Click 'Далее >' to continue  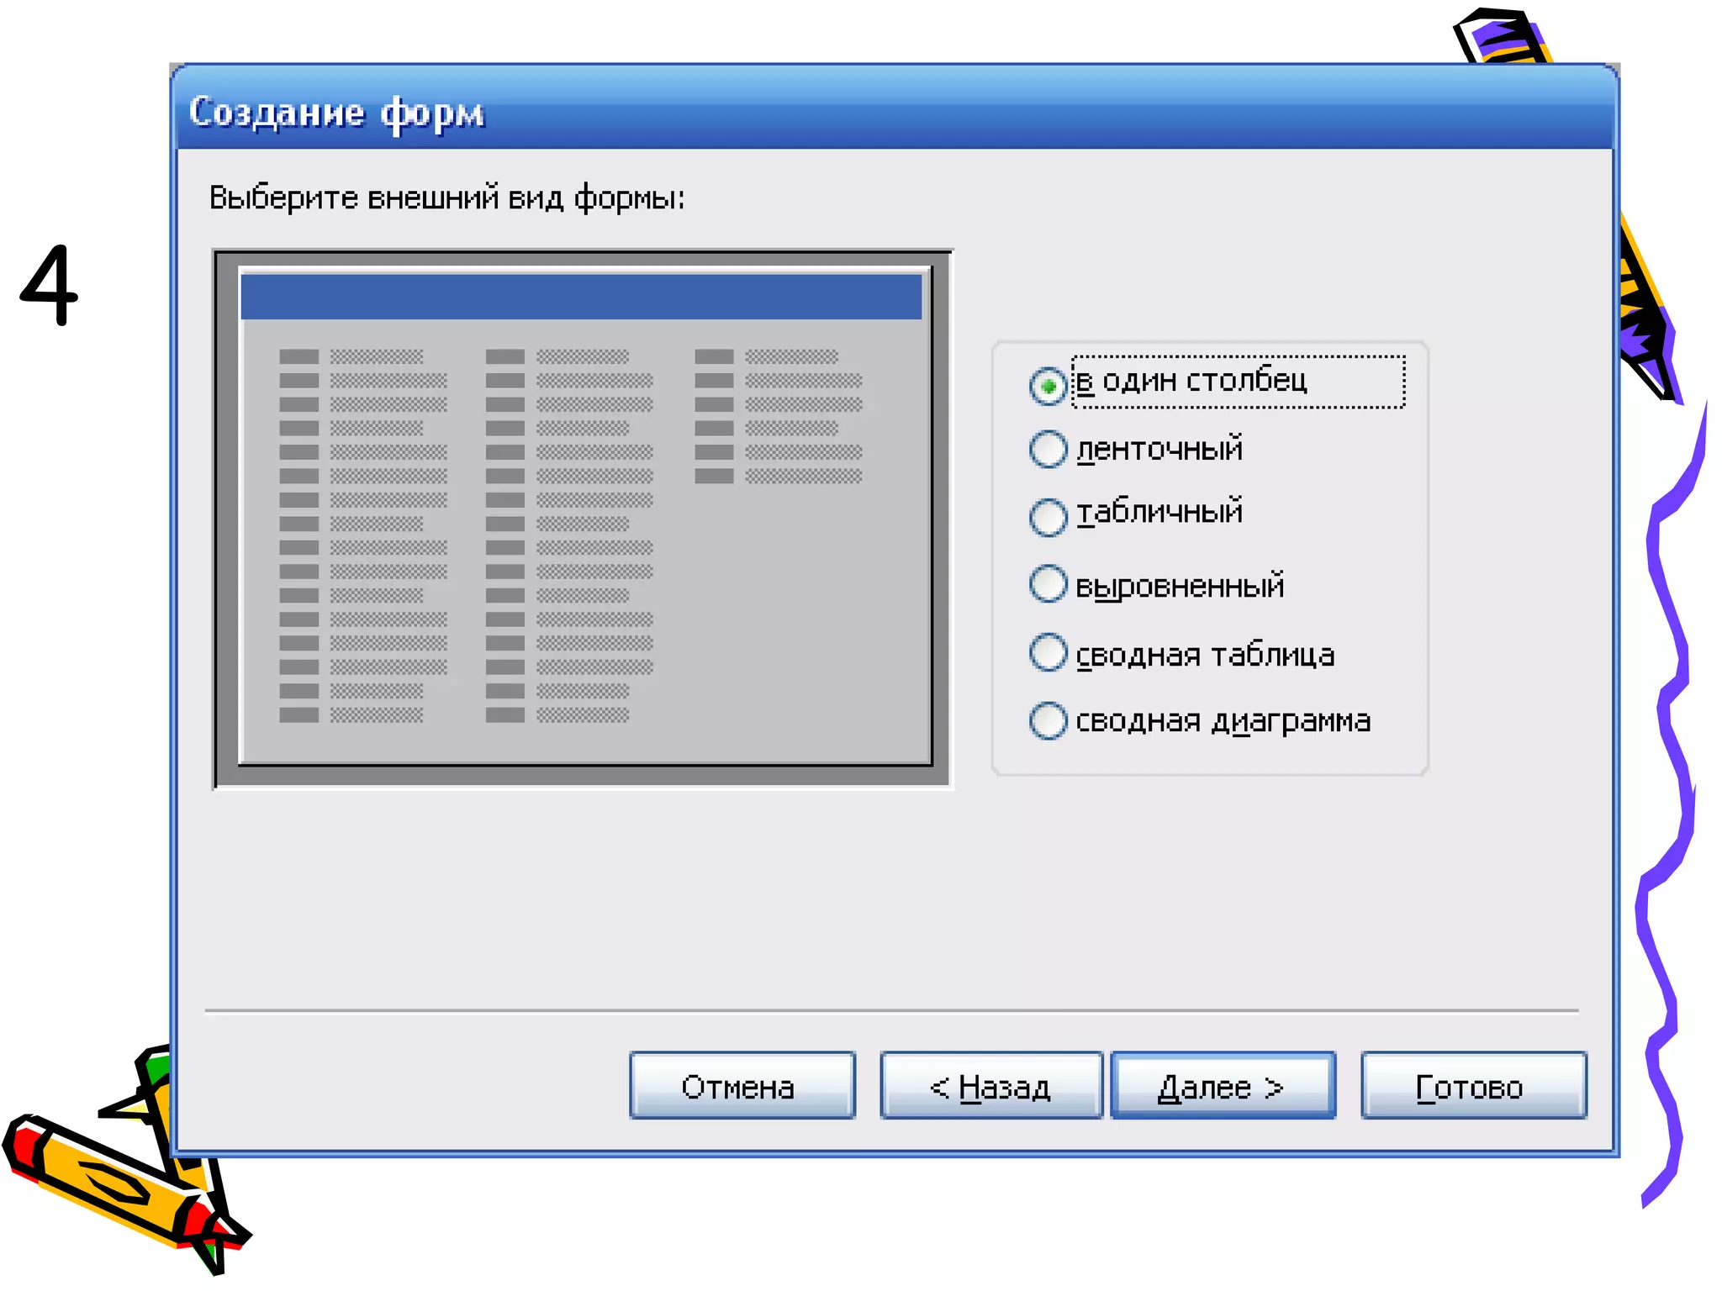1223,1086
